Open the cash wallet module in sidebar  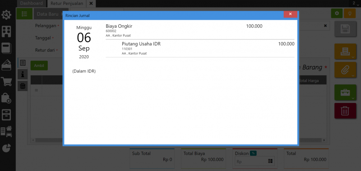coord(6,65)
